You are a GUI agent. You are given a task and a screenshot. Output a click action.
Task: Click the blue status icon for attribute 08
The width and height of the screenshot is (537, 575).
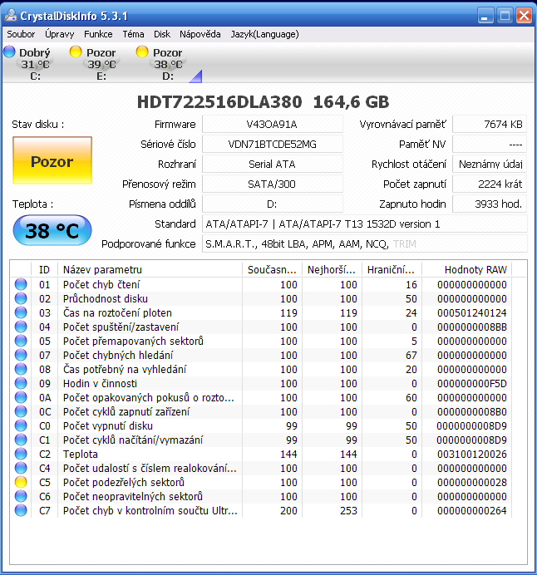(21, 369)
